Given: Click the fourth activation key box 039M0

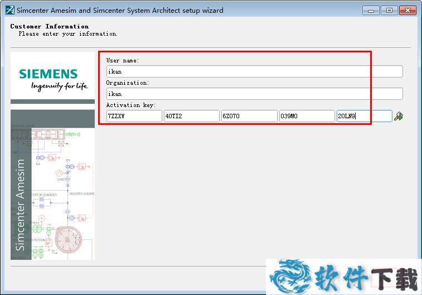Looking at the screenshot, I should click(307, 116).
